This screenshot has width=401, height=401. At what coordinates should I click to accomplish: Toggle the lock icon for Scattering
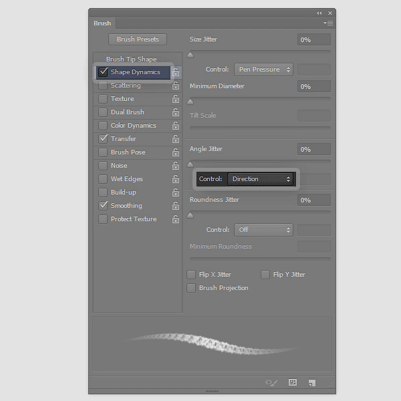pos(176,86)
